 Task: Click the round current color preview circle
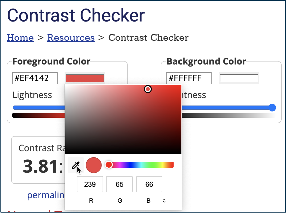tap(94, 165)
